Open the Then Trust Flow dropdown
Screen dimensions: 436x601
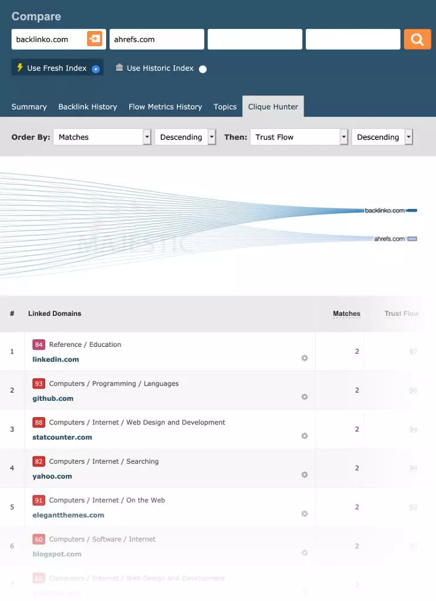(299, 137)
